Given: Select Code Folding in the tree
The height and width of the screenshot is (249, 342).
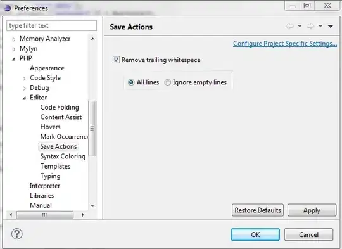Looking at the screenshot, I should 60,107.
